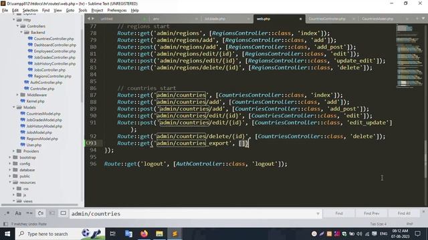Open RegionsController.php in sidebar
This screenshot has height=240, width=428.
tap(52, 76)
